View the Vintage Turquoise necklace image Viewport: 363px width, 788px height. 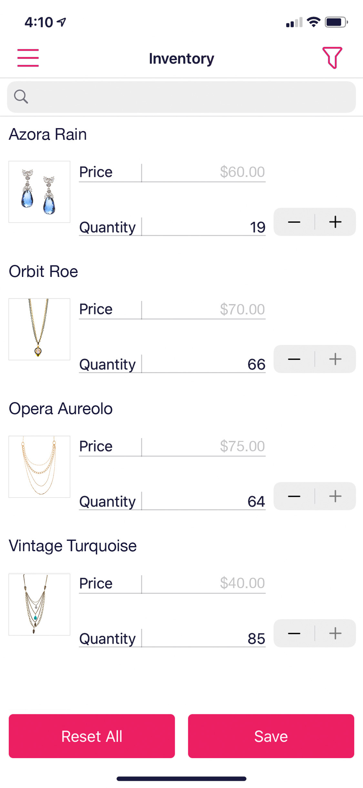click(x=39, y=604)
